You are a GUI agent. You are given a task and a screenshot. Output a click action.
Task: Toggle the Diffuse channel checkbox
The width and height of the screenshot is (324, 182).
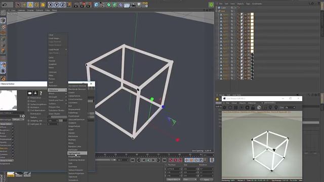point(13,127)
